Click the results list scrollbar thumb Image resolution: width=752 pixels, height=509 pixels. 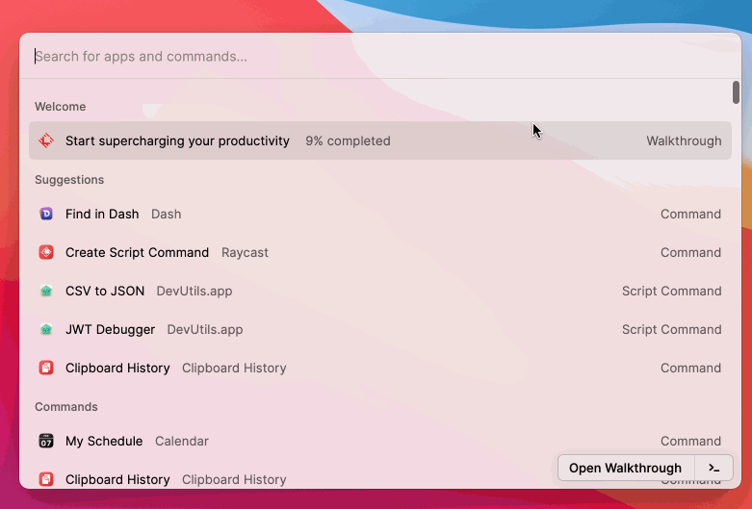(x=736, y=92)
